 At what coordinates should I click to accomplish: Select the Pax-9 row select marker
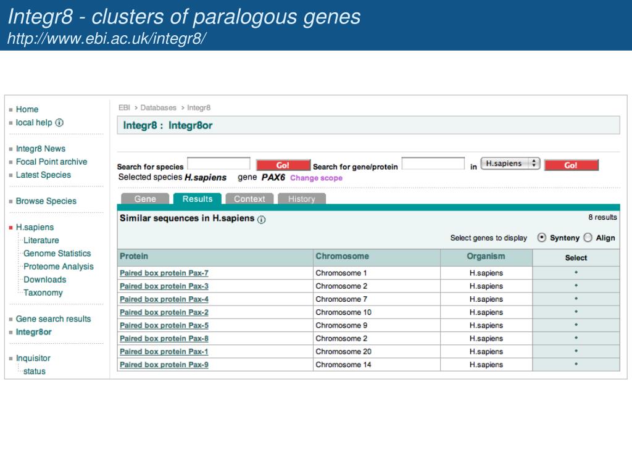pos(576,364)
